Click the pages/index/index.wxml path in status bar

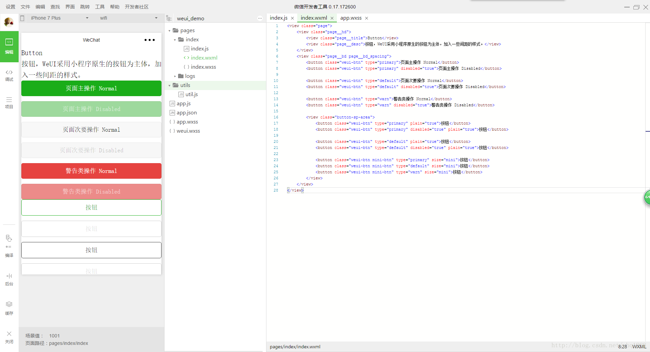point(295,347)
